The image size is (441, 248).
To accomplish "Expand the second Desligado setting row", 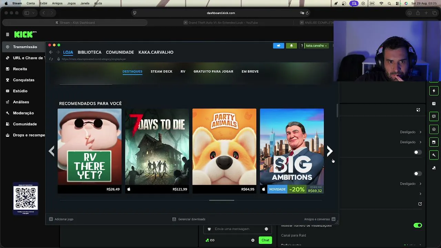I will click(411, 142).
